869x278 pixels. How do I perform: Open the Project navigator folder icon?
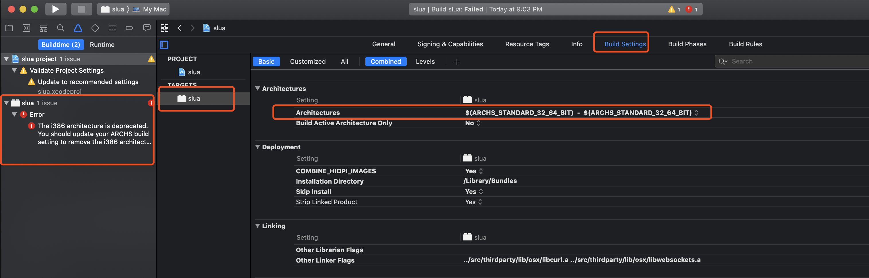click(9, 28)
